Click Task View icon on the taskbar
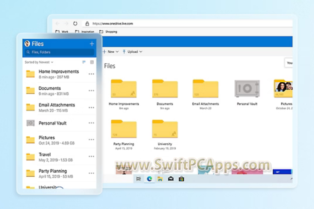The height and width of the screenshot is (209, 314). click(138, 179)
